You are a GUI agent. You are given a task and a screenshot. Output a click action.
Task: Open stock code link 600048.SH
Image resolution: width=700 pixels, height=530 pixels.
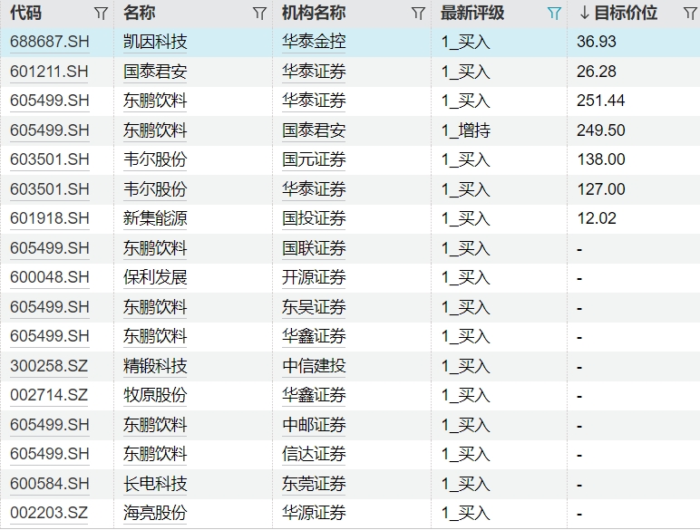pos(50,277)
